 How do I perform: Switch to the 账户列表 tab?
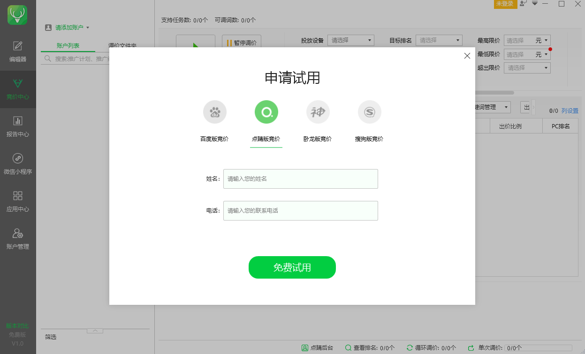coord(68,45)
